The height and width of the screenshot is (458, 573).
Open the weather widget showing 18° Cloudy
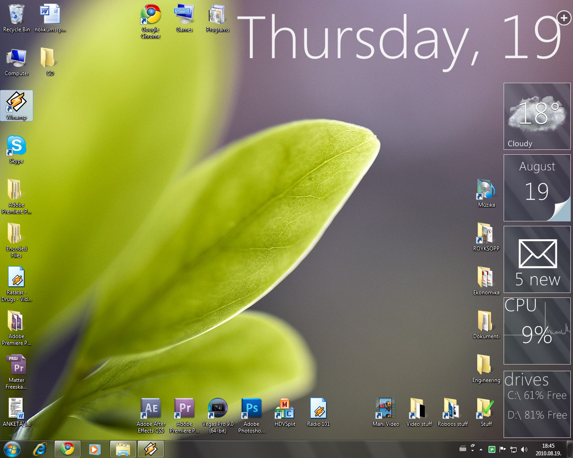point(537,116)
